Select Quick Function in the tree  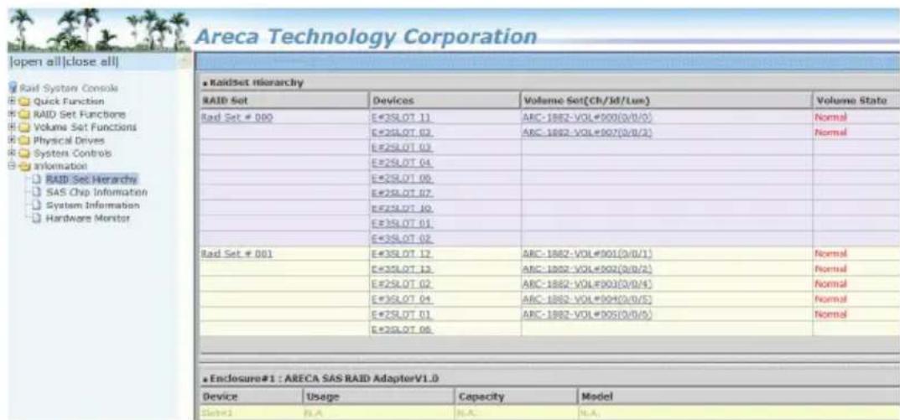69,101
